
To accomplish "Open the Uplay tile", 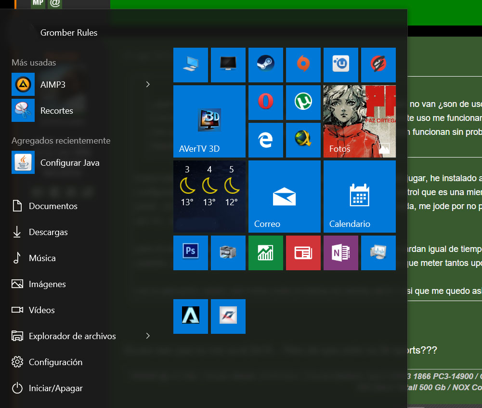I will pyautogui.click(x=340, y=65).
